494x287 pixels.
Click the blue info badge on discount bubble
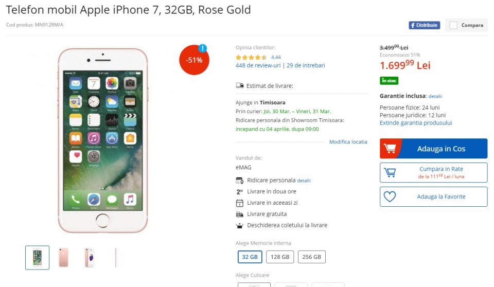tap(203, 48)
